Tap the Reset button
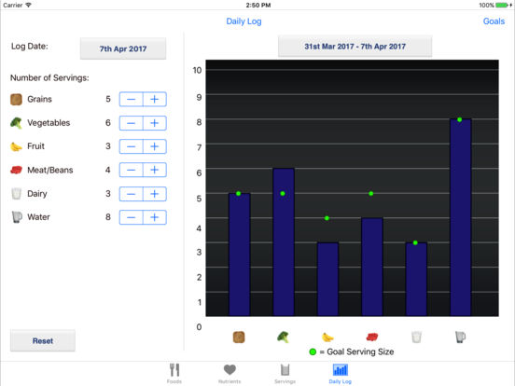The height and width of the screenshot is (386, 515). point(43,340)
